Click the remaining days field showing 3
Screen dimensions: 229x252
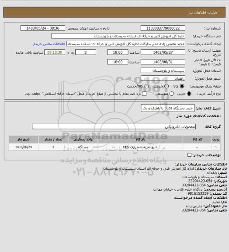click(x=86, y=52)
